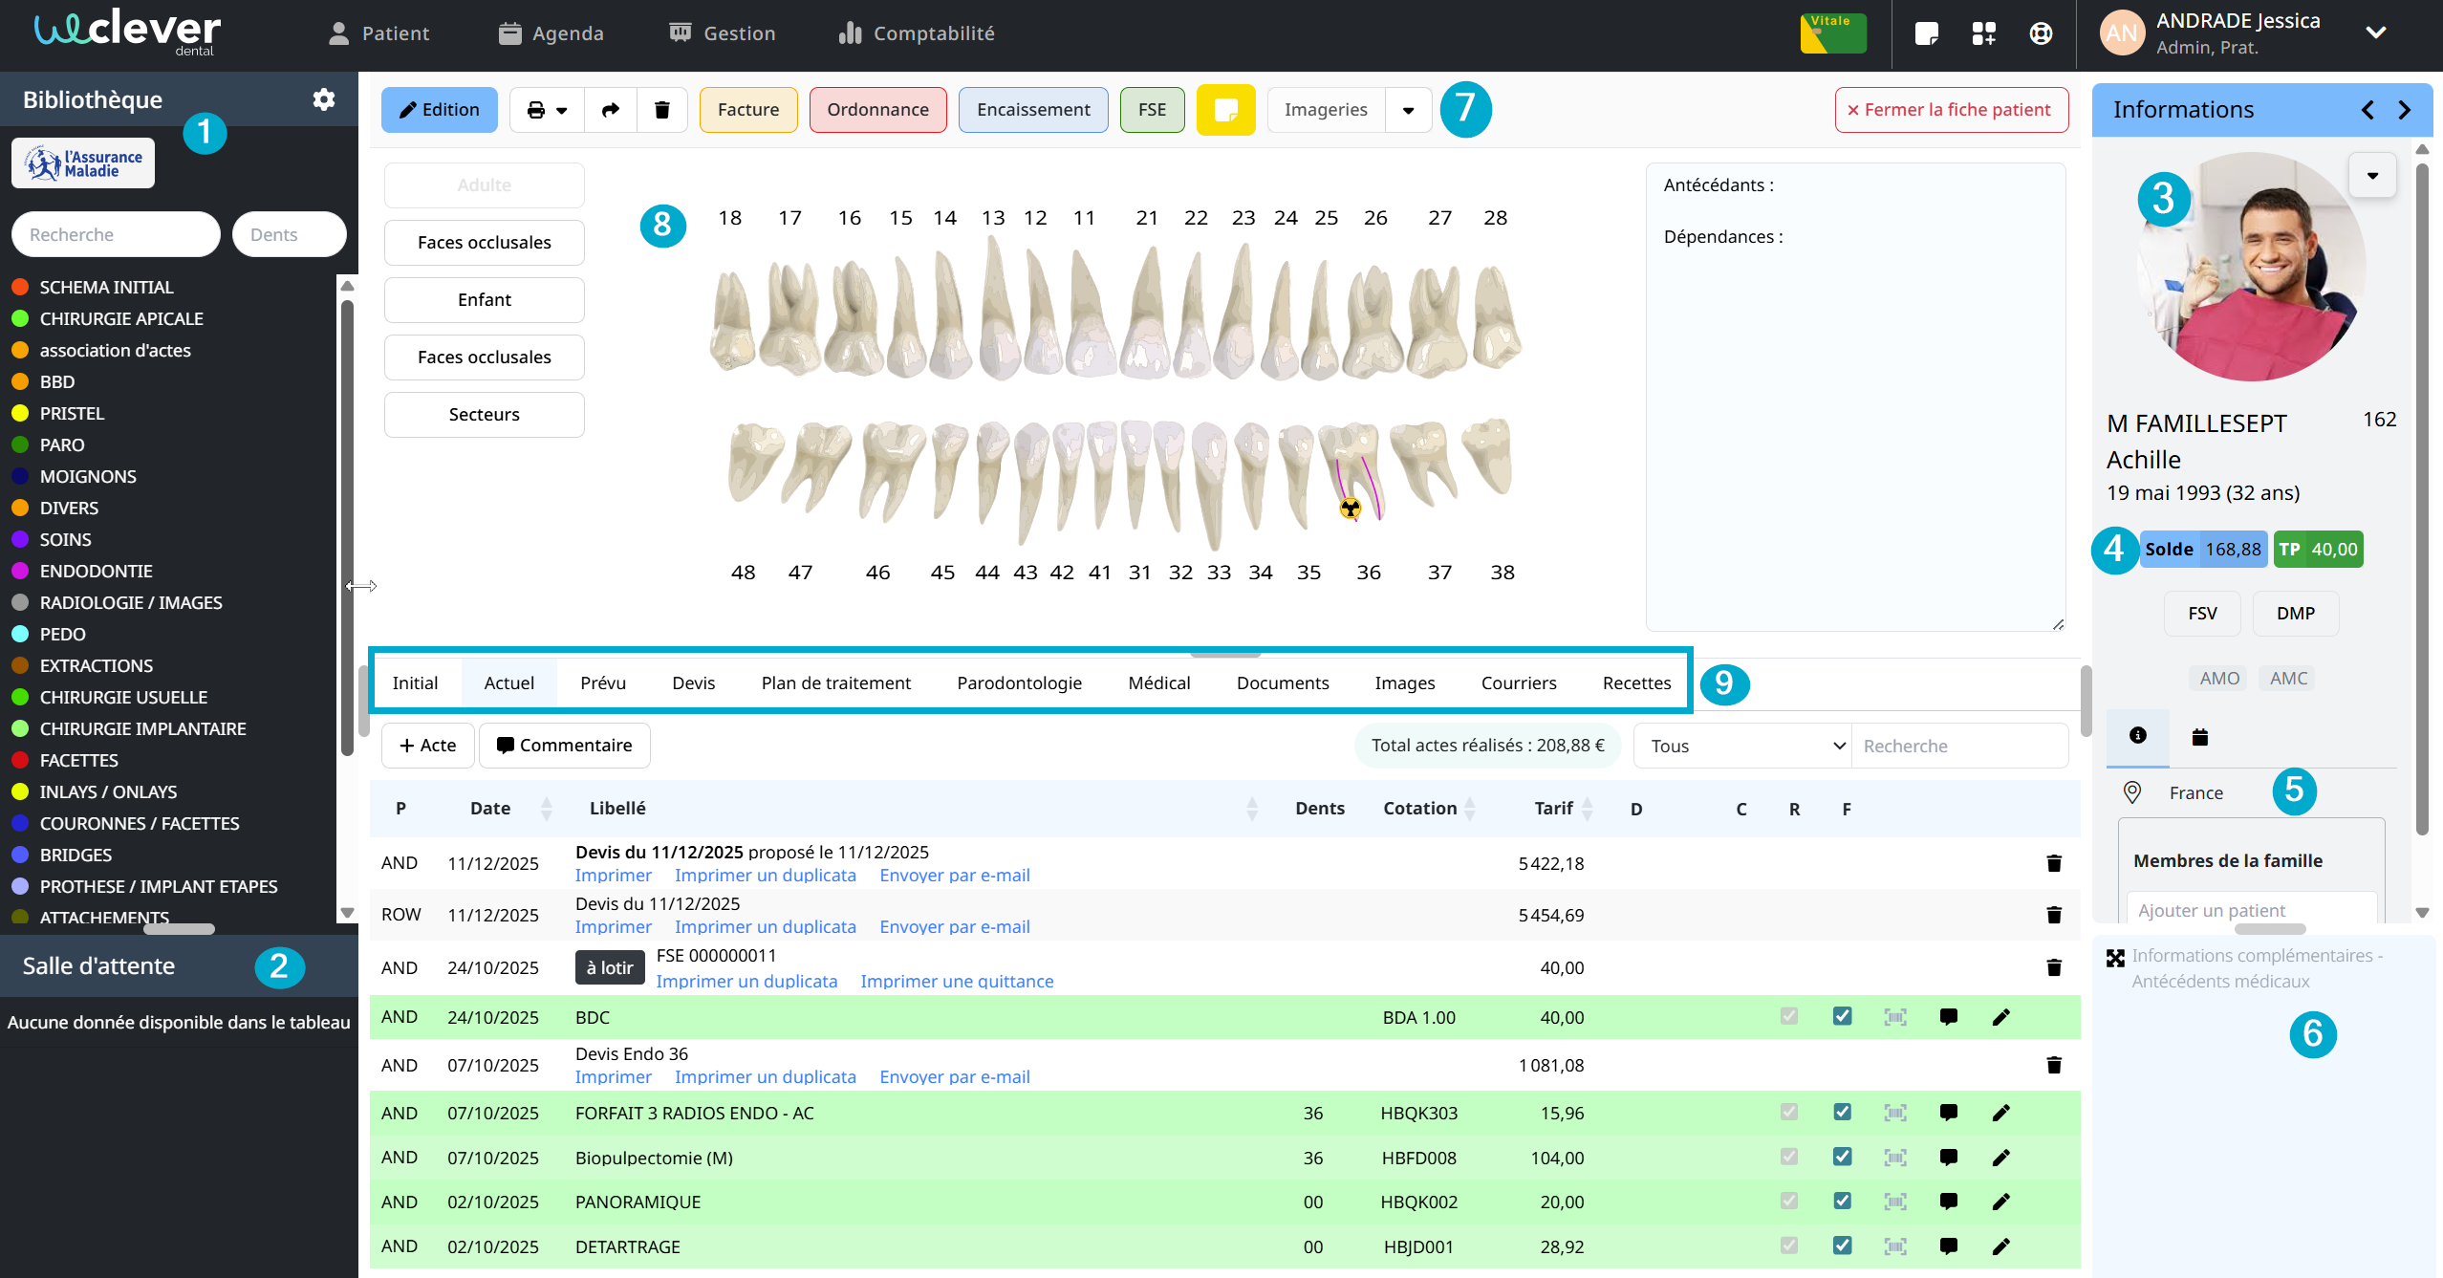The height and width of the screenshot is (1278, 2443).
Task: Delete the Devis Endo 36 entry
Action: click(x=2053, y=1065)
